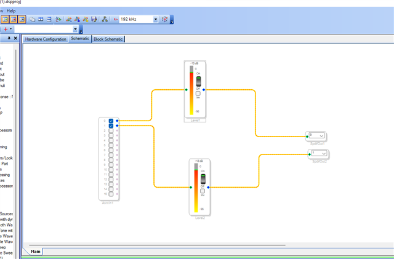The width and height of the screenshot is (394, 259).
Task: Click Level2 block green input pin
Action: click(x=191, y=188)
